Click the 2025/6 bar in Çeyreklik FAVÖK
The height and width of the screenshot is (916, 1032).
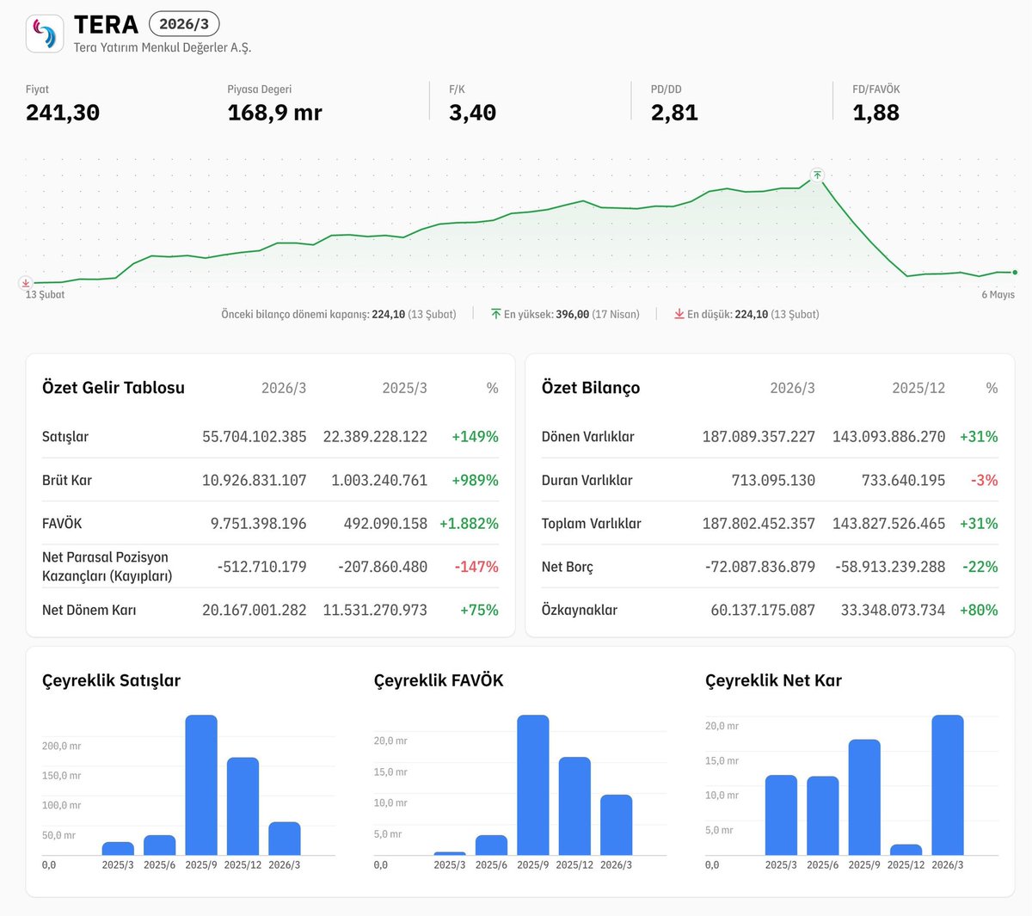[491, 845]
